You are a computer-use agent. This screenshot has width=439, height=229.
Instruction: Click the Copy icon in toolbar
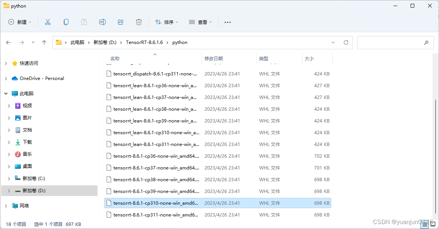coord(66,22)
